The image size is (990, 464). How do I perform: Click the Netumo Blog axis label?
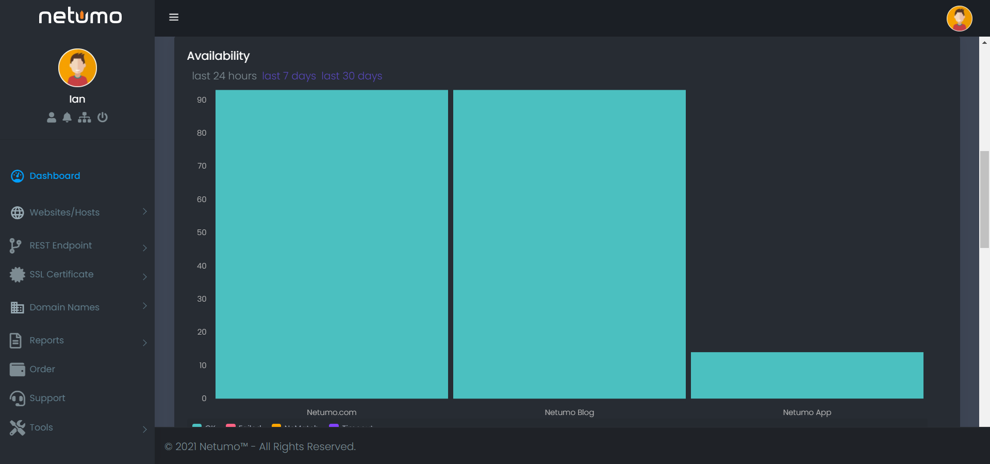[569, 412]
